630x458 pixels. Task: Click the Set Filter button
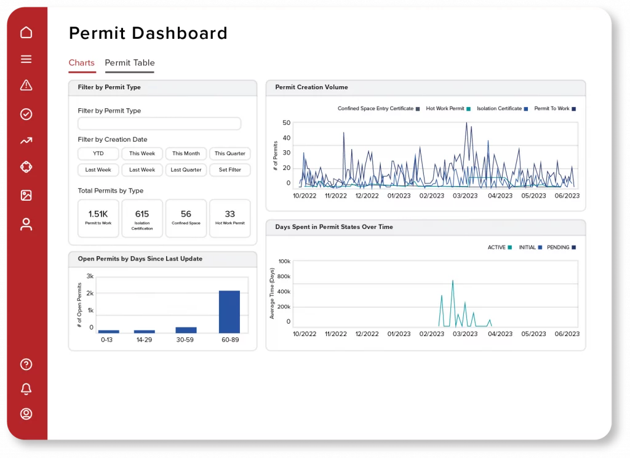point(229,170)
